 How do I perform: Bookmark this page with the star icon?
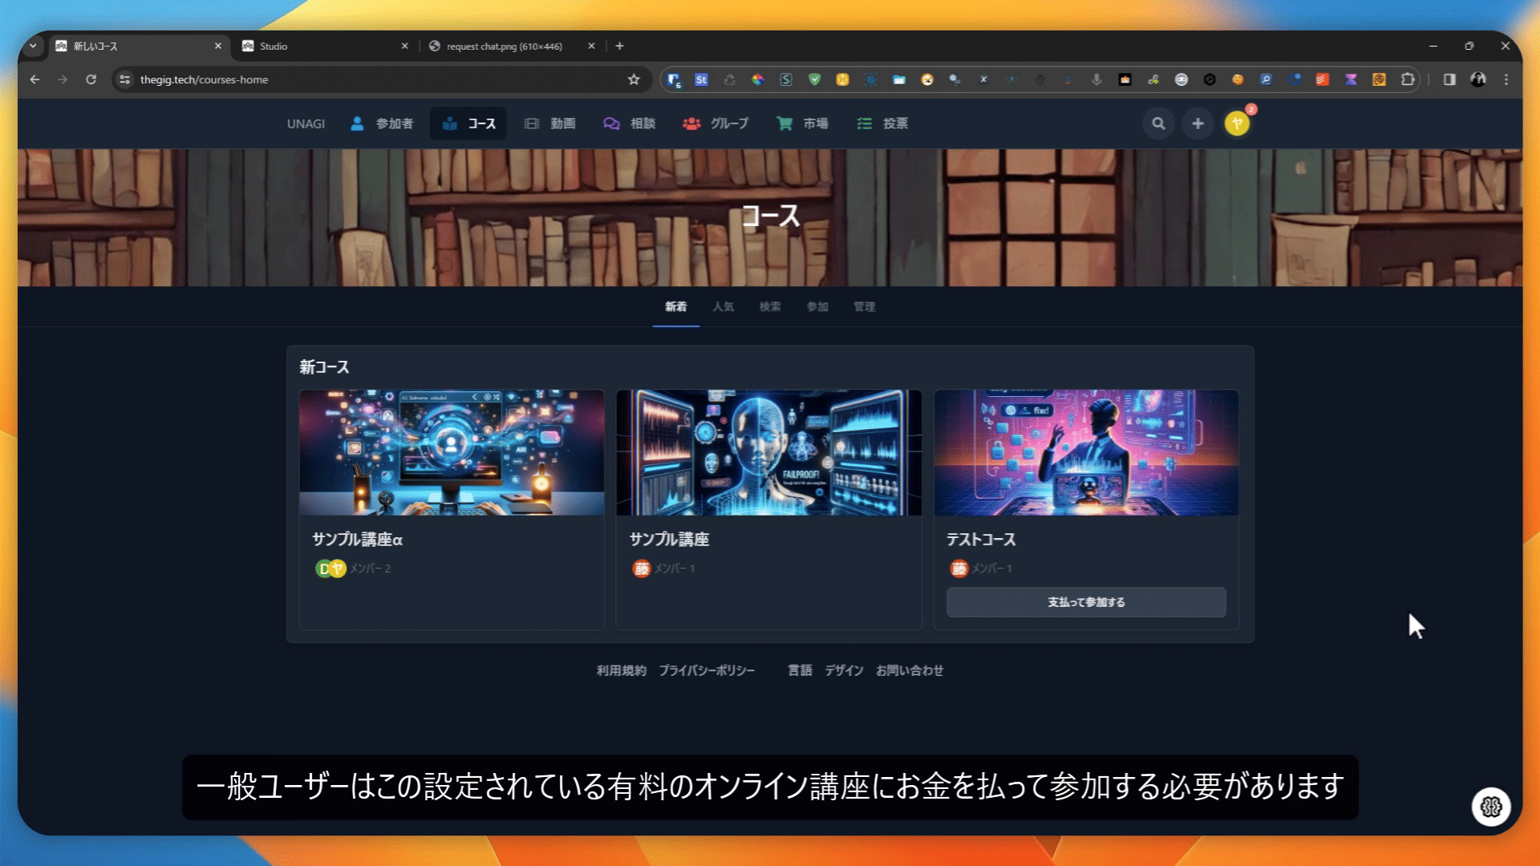click(x=634, y=79)
